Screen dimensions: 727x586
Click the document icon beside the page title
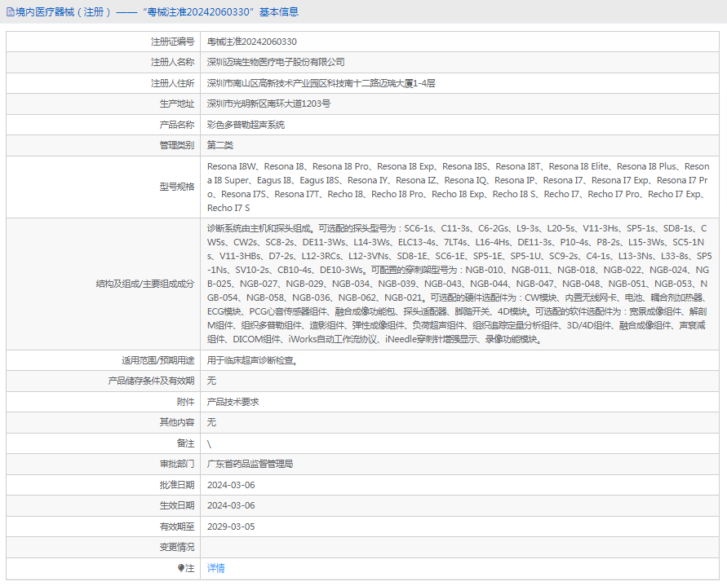[11, 12]
